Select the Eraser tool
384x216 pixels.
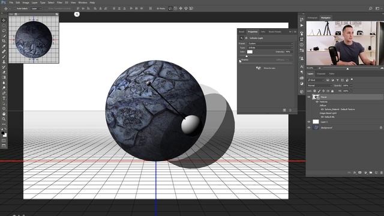[4, 72]
